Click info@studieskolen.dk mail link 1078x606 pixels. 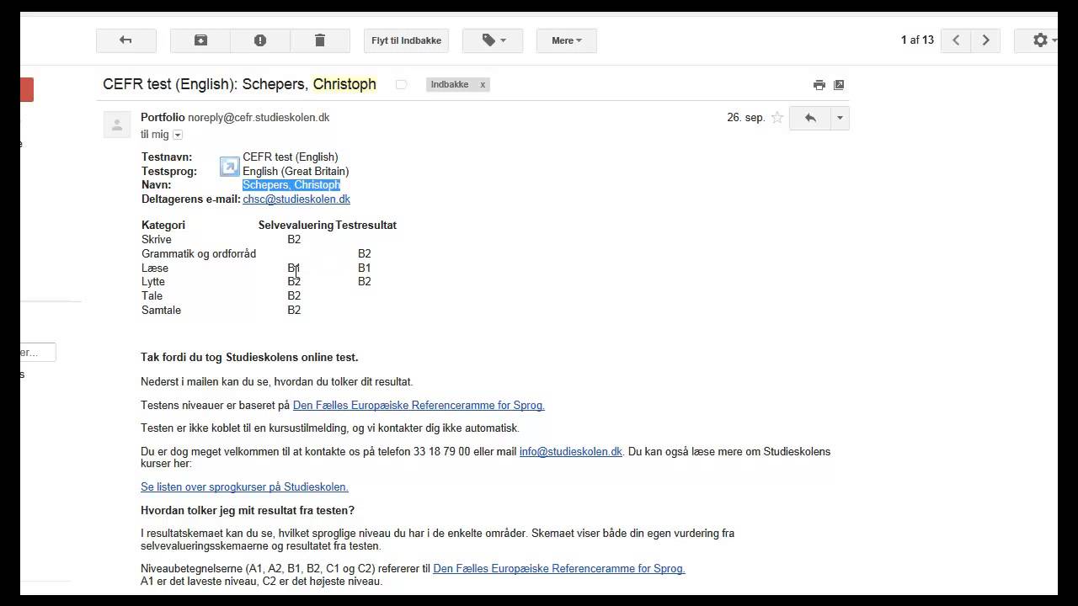tap(571, 451)
